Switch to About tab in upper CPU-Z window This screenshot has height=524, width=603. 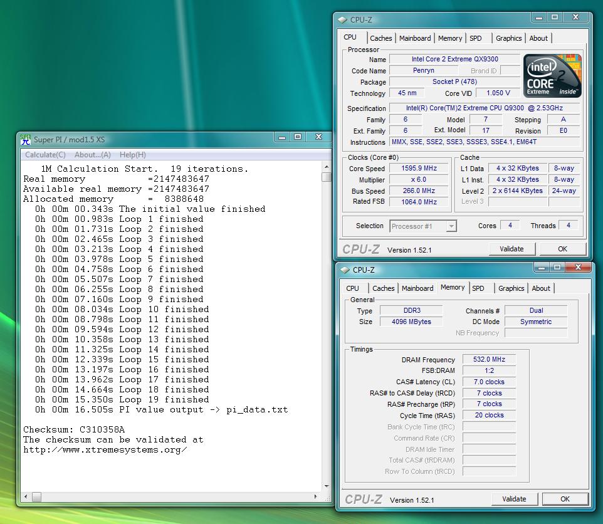(x=538, y=38)
